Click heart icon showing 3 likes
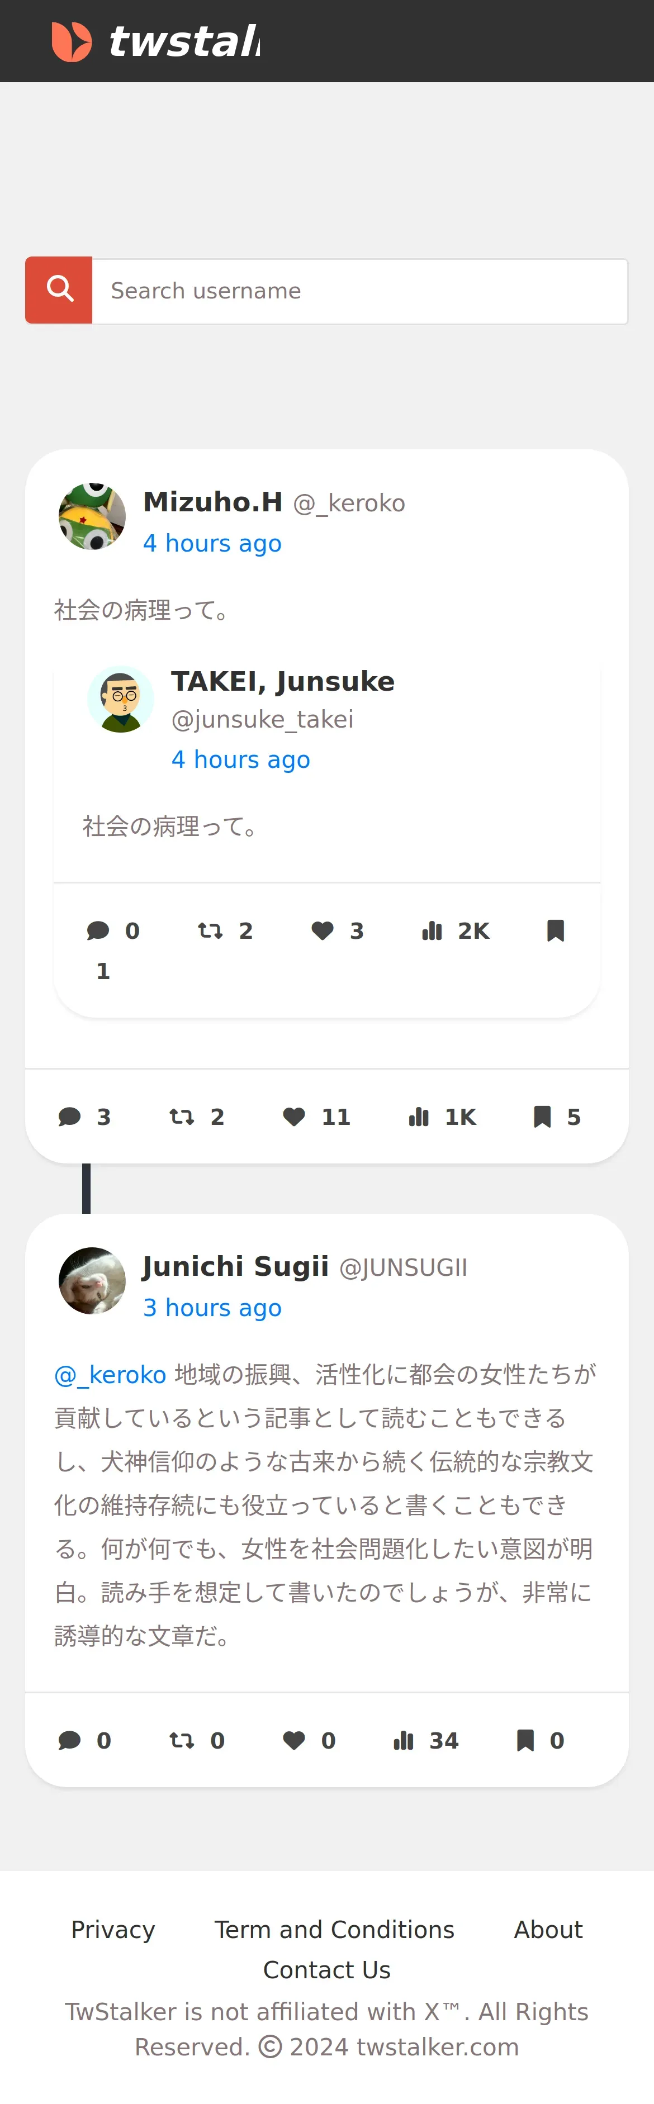 pyautogui.click(x=323, y=930)
